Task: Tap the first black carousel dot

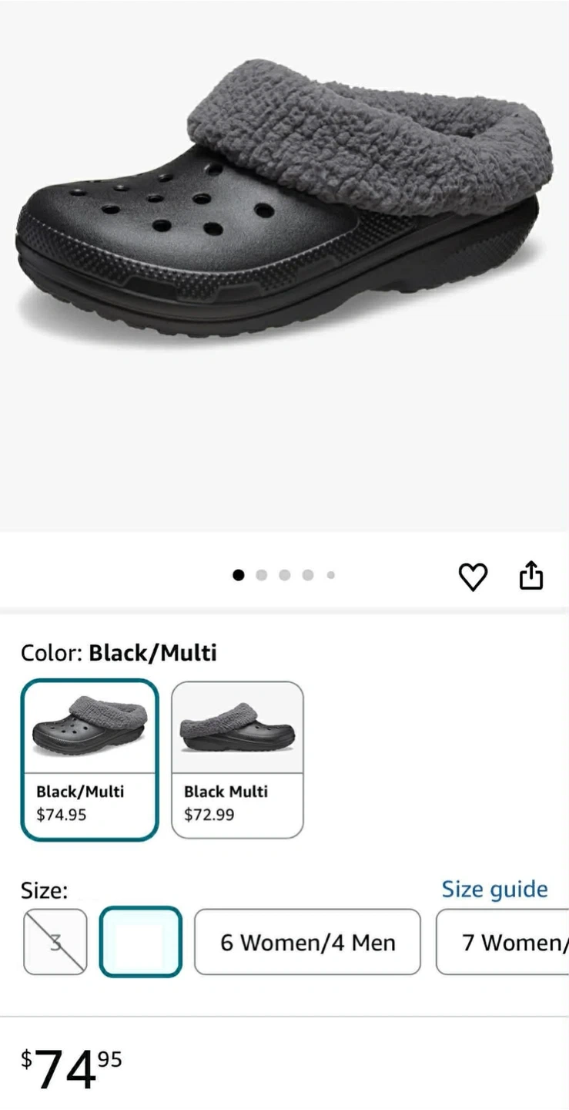Action: click(239, 575)
